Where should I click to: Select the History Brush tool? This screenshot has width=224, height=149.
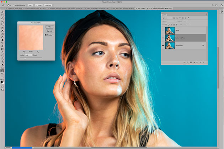coord(2,43)
